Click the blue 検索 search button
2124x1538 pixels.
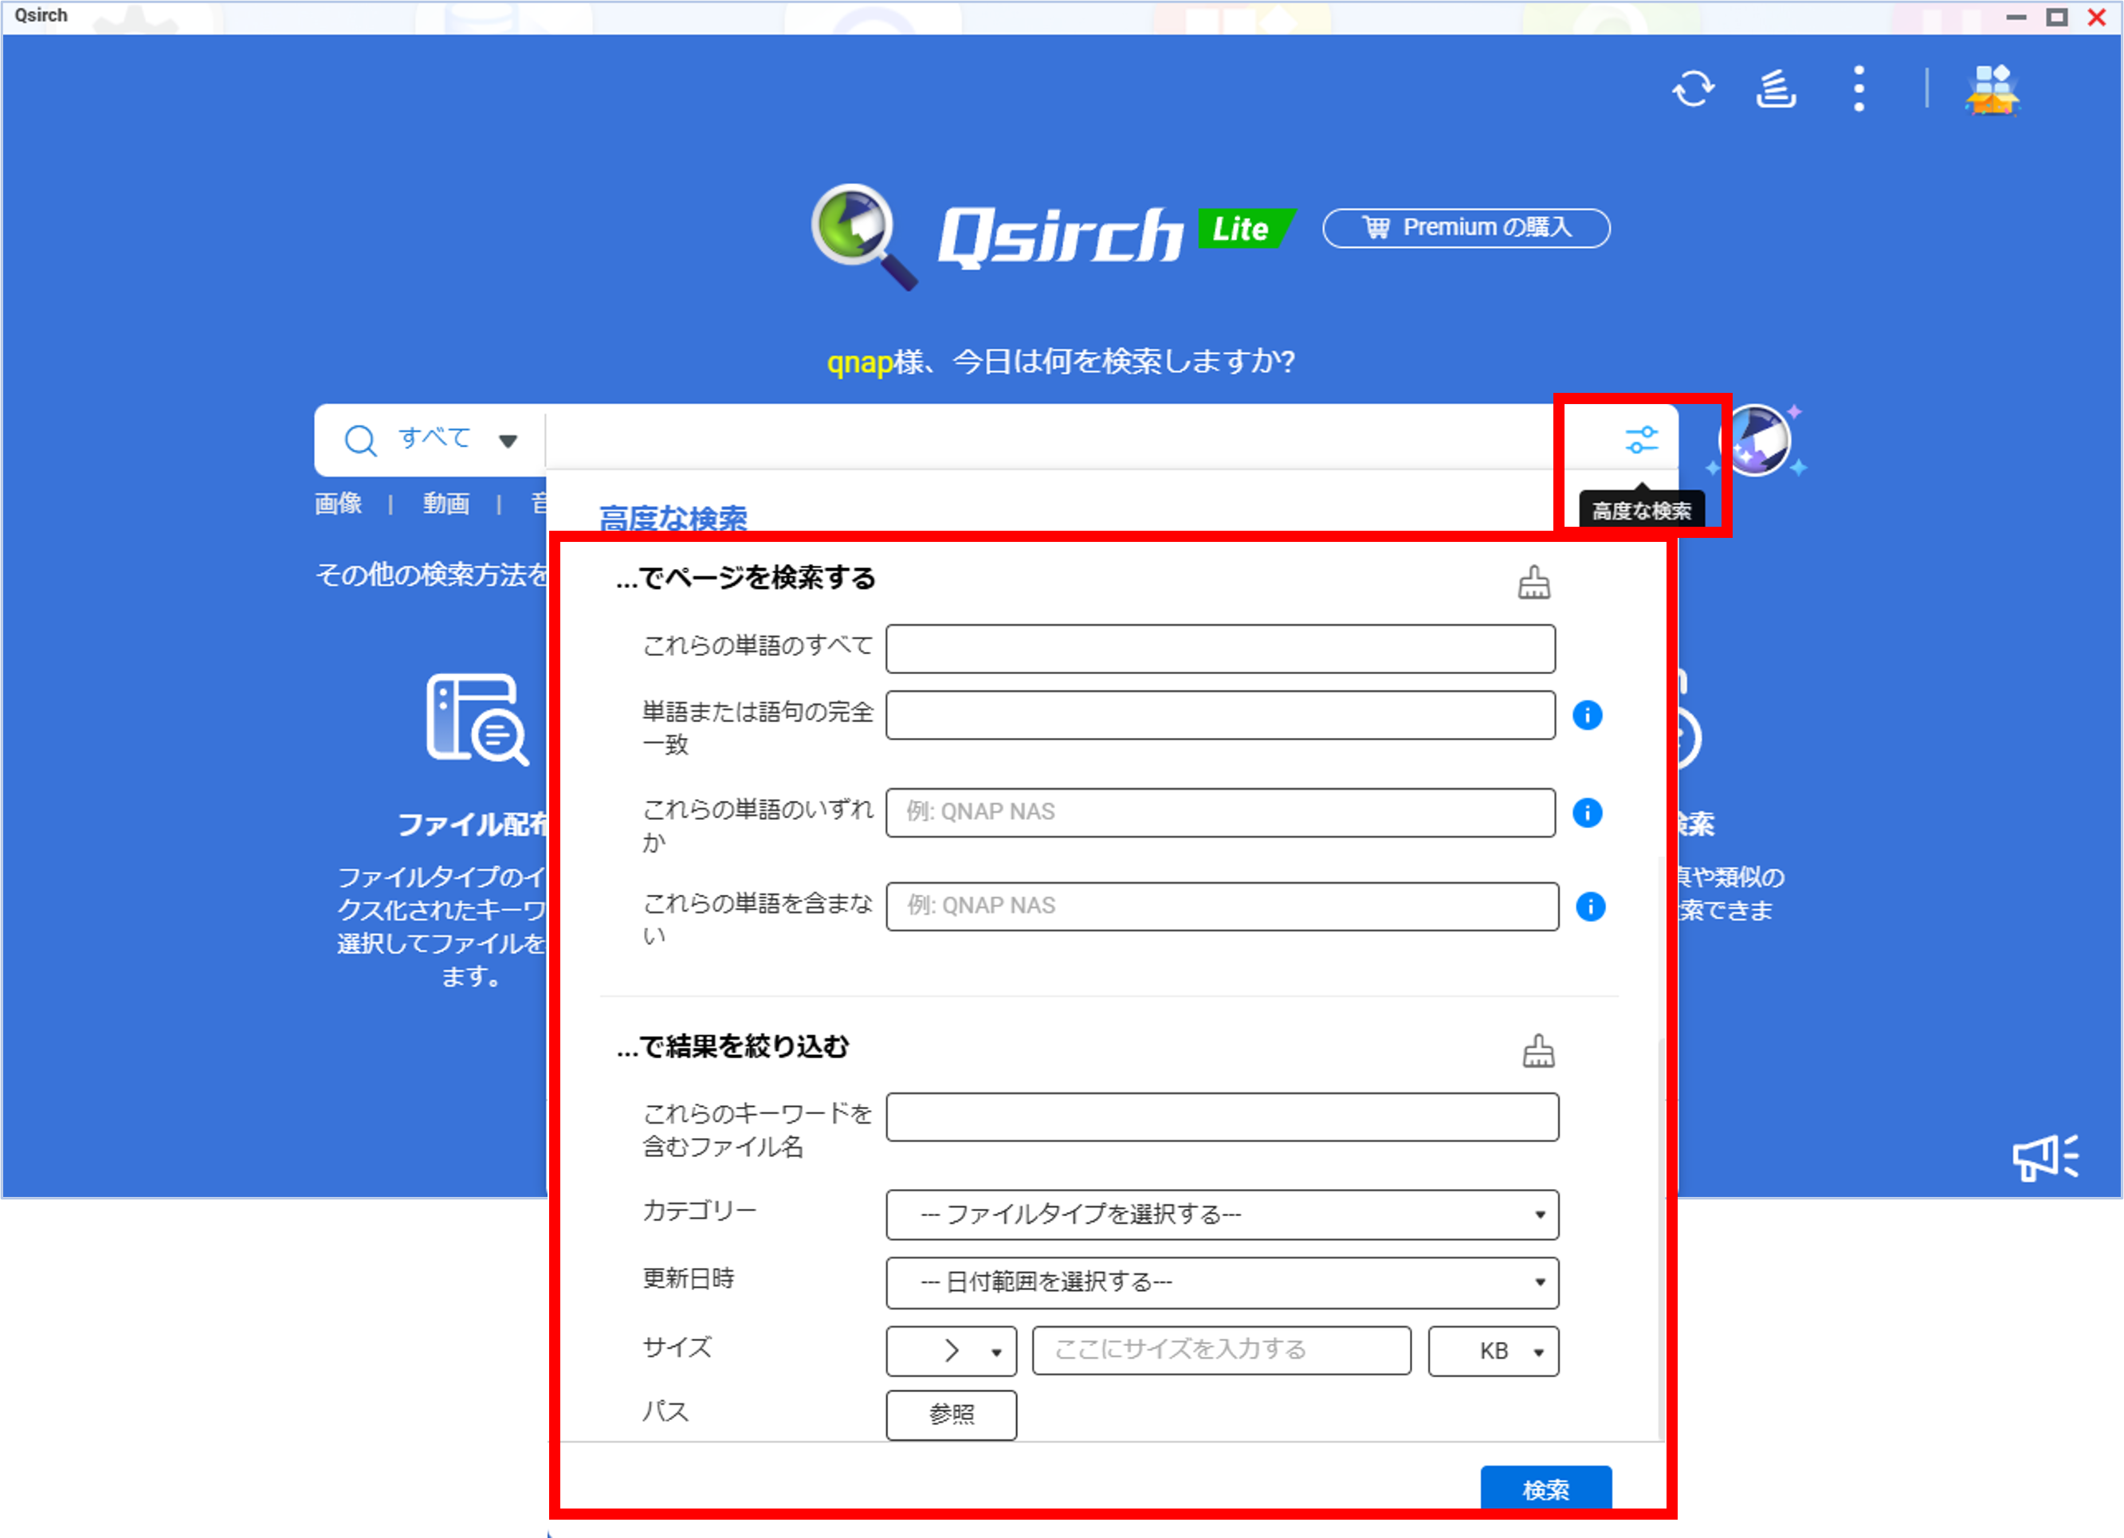[x=1546, y=1489]
